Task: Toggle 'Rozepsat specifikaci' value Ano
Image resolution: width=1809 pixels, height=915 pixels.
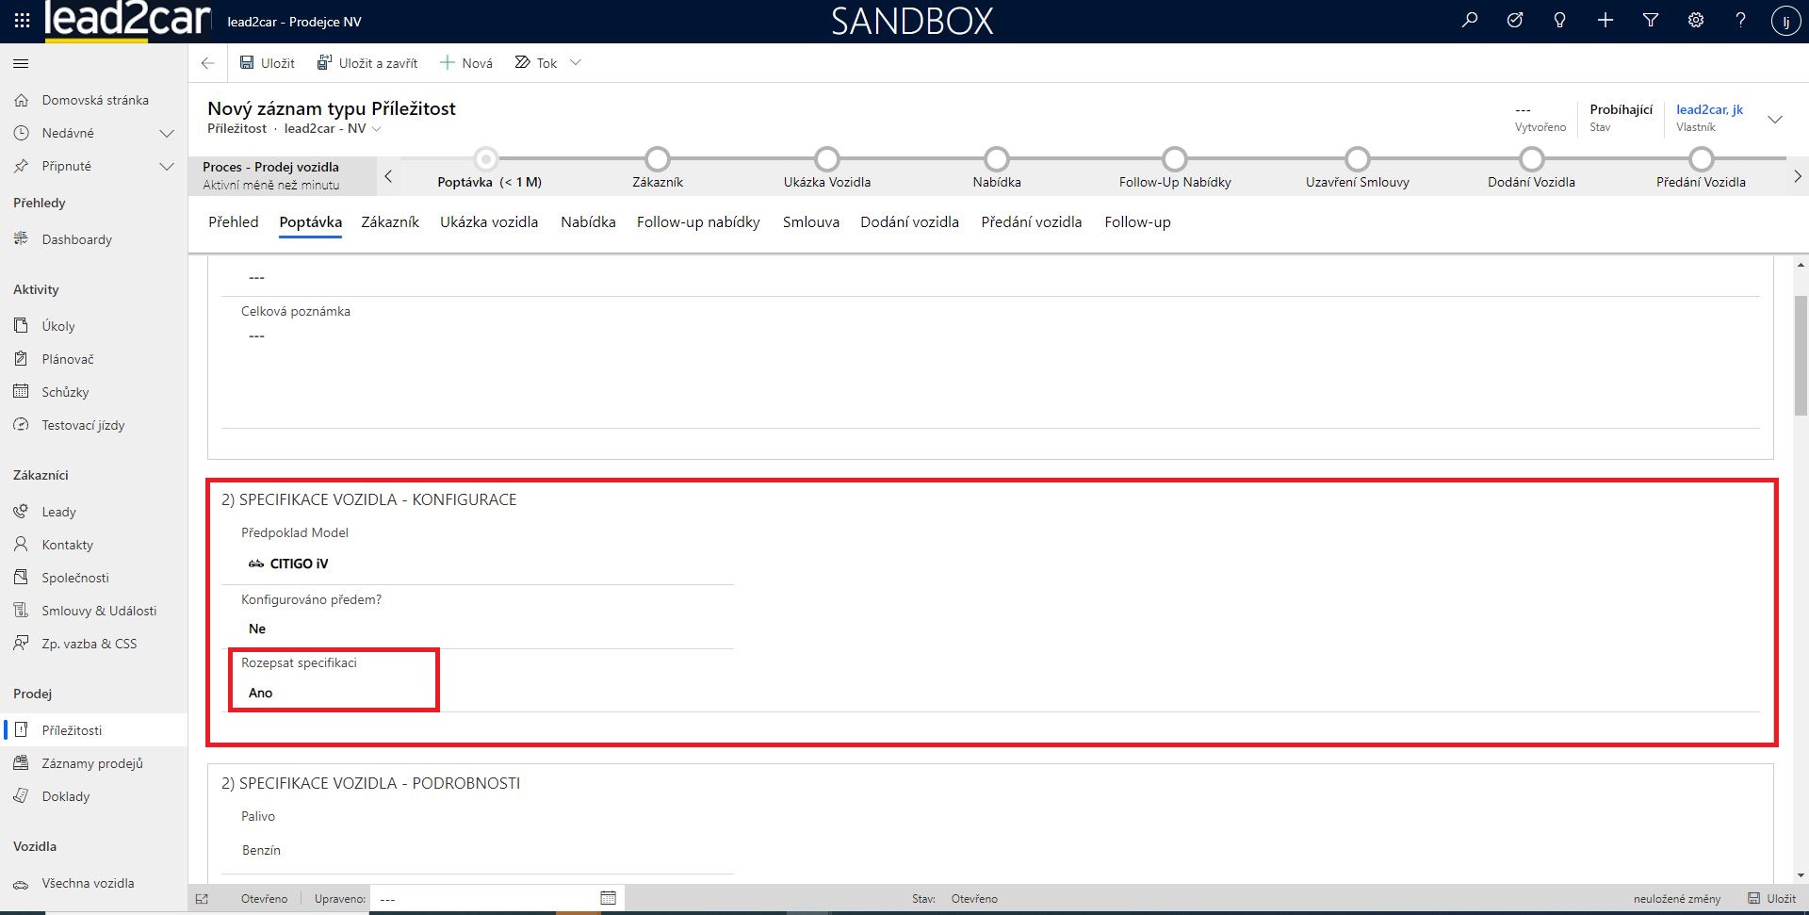Action: pyautogui.click(x=261, y=693)
